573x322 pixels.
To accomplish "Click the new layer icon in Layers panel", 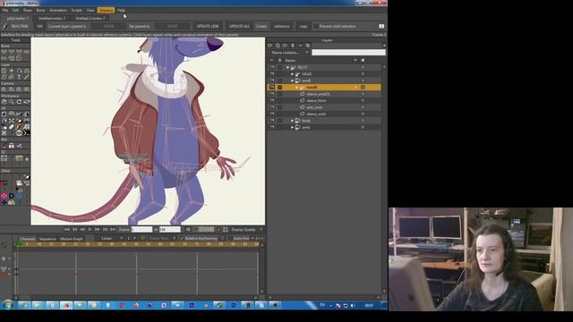I will pos(270,46).
